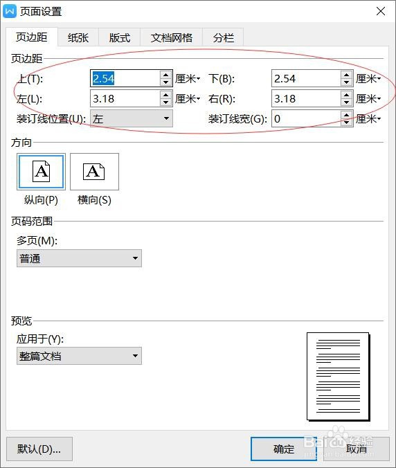The width and height of the screenshot is (396, 468).
Task: Open unit dropdown 厘米 next to bottom margin
Action: coord(368,79)
